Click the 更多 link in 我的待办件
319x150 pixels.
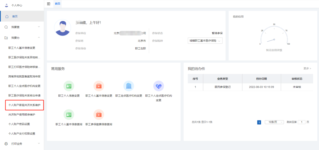click(x=307, y=69)
